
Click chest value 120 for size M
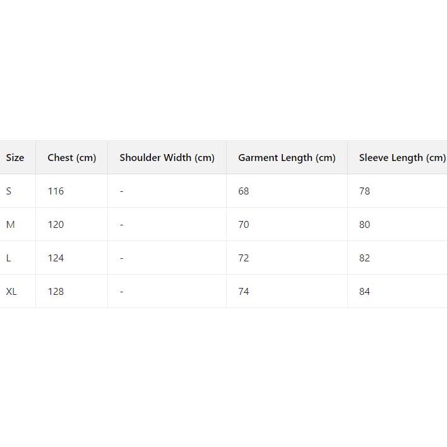tap(56, 225)
